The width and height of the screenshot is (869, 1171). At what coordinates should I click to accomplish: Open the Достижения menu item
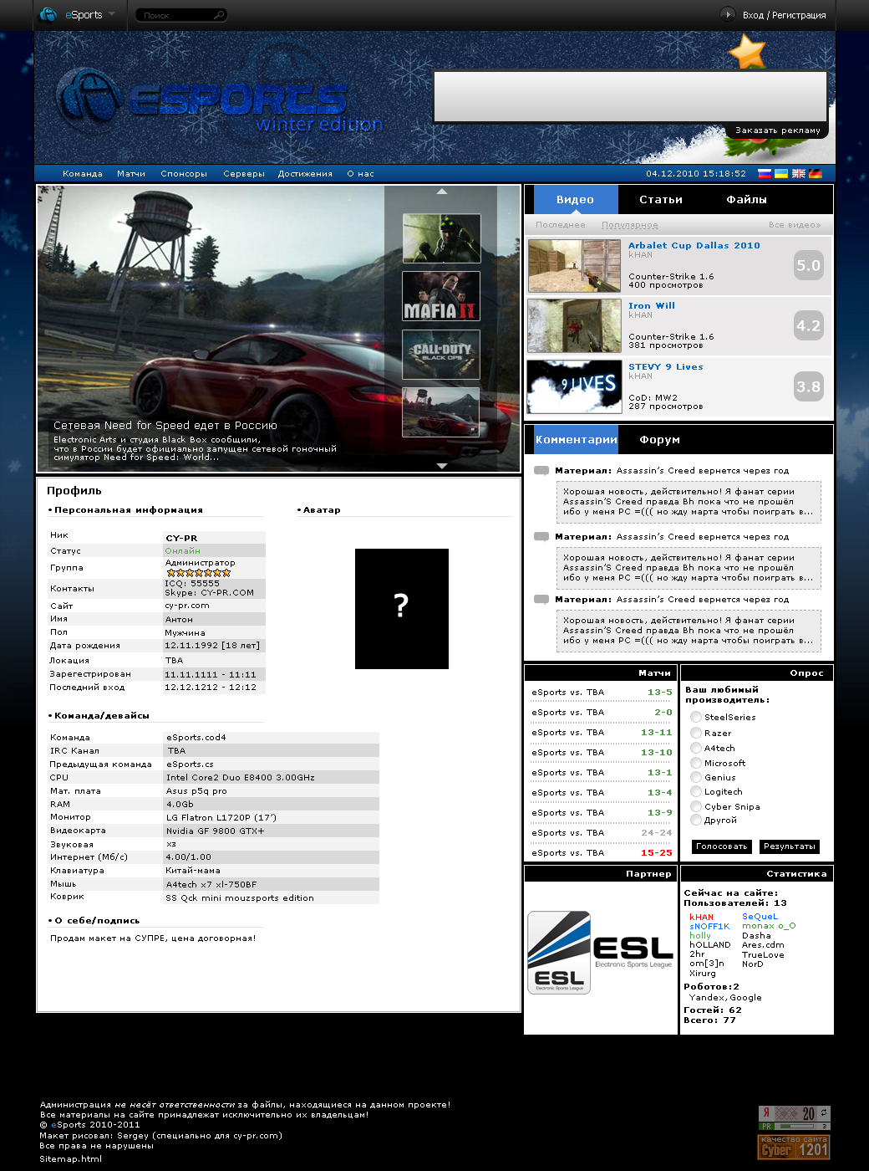[x=305, y=174]
